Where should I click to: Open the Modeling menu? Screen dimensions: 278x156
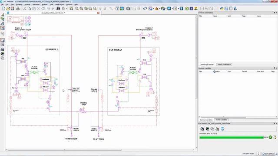19,4
